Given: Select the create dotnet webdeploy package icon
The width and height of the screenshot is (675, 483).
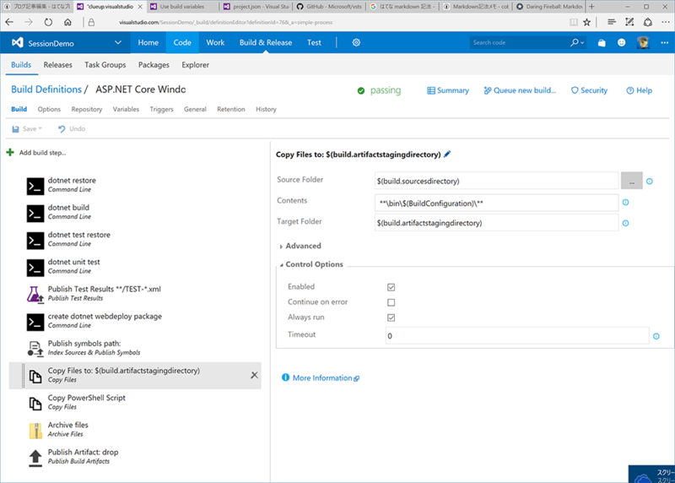Looking at the screenshot, I should pos(35,322).
